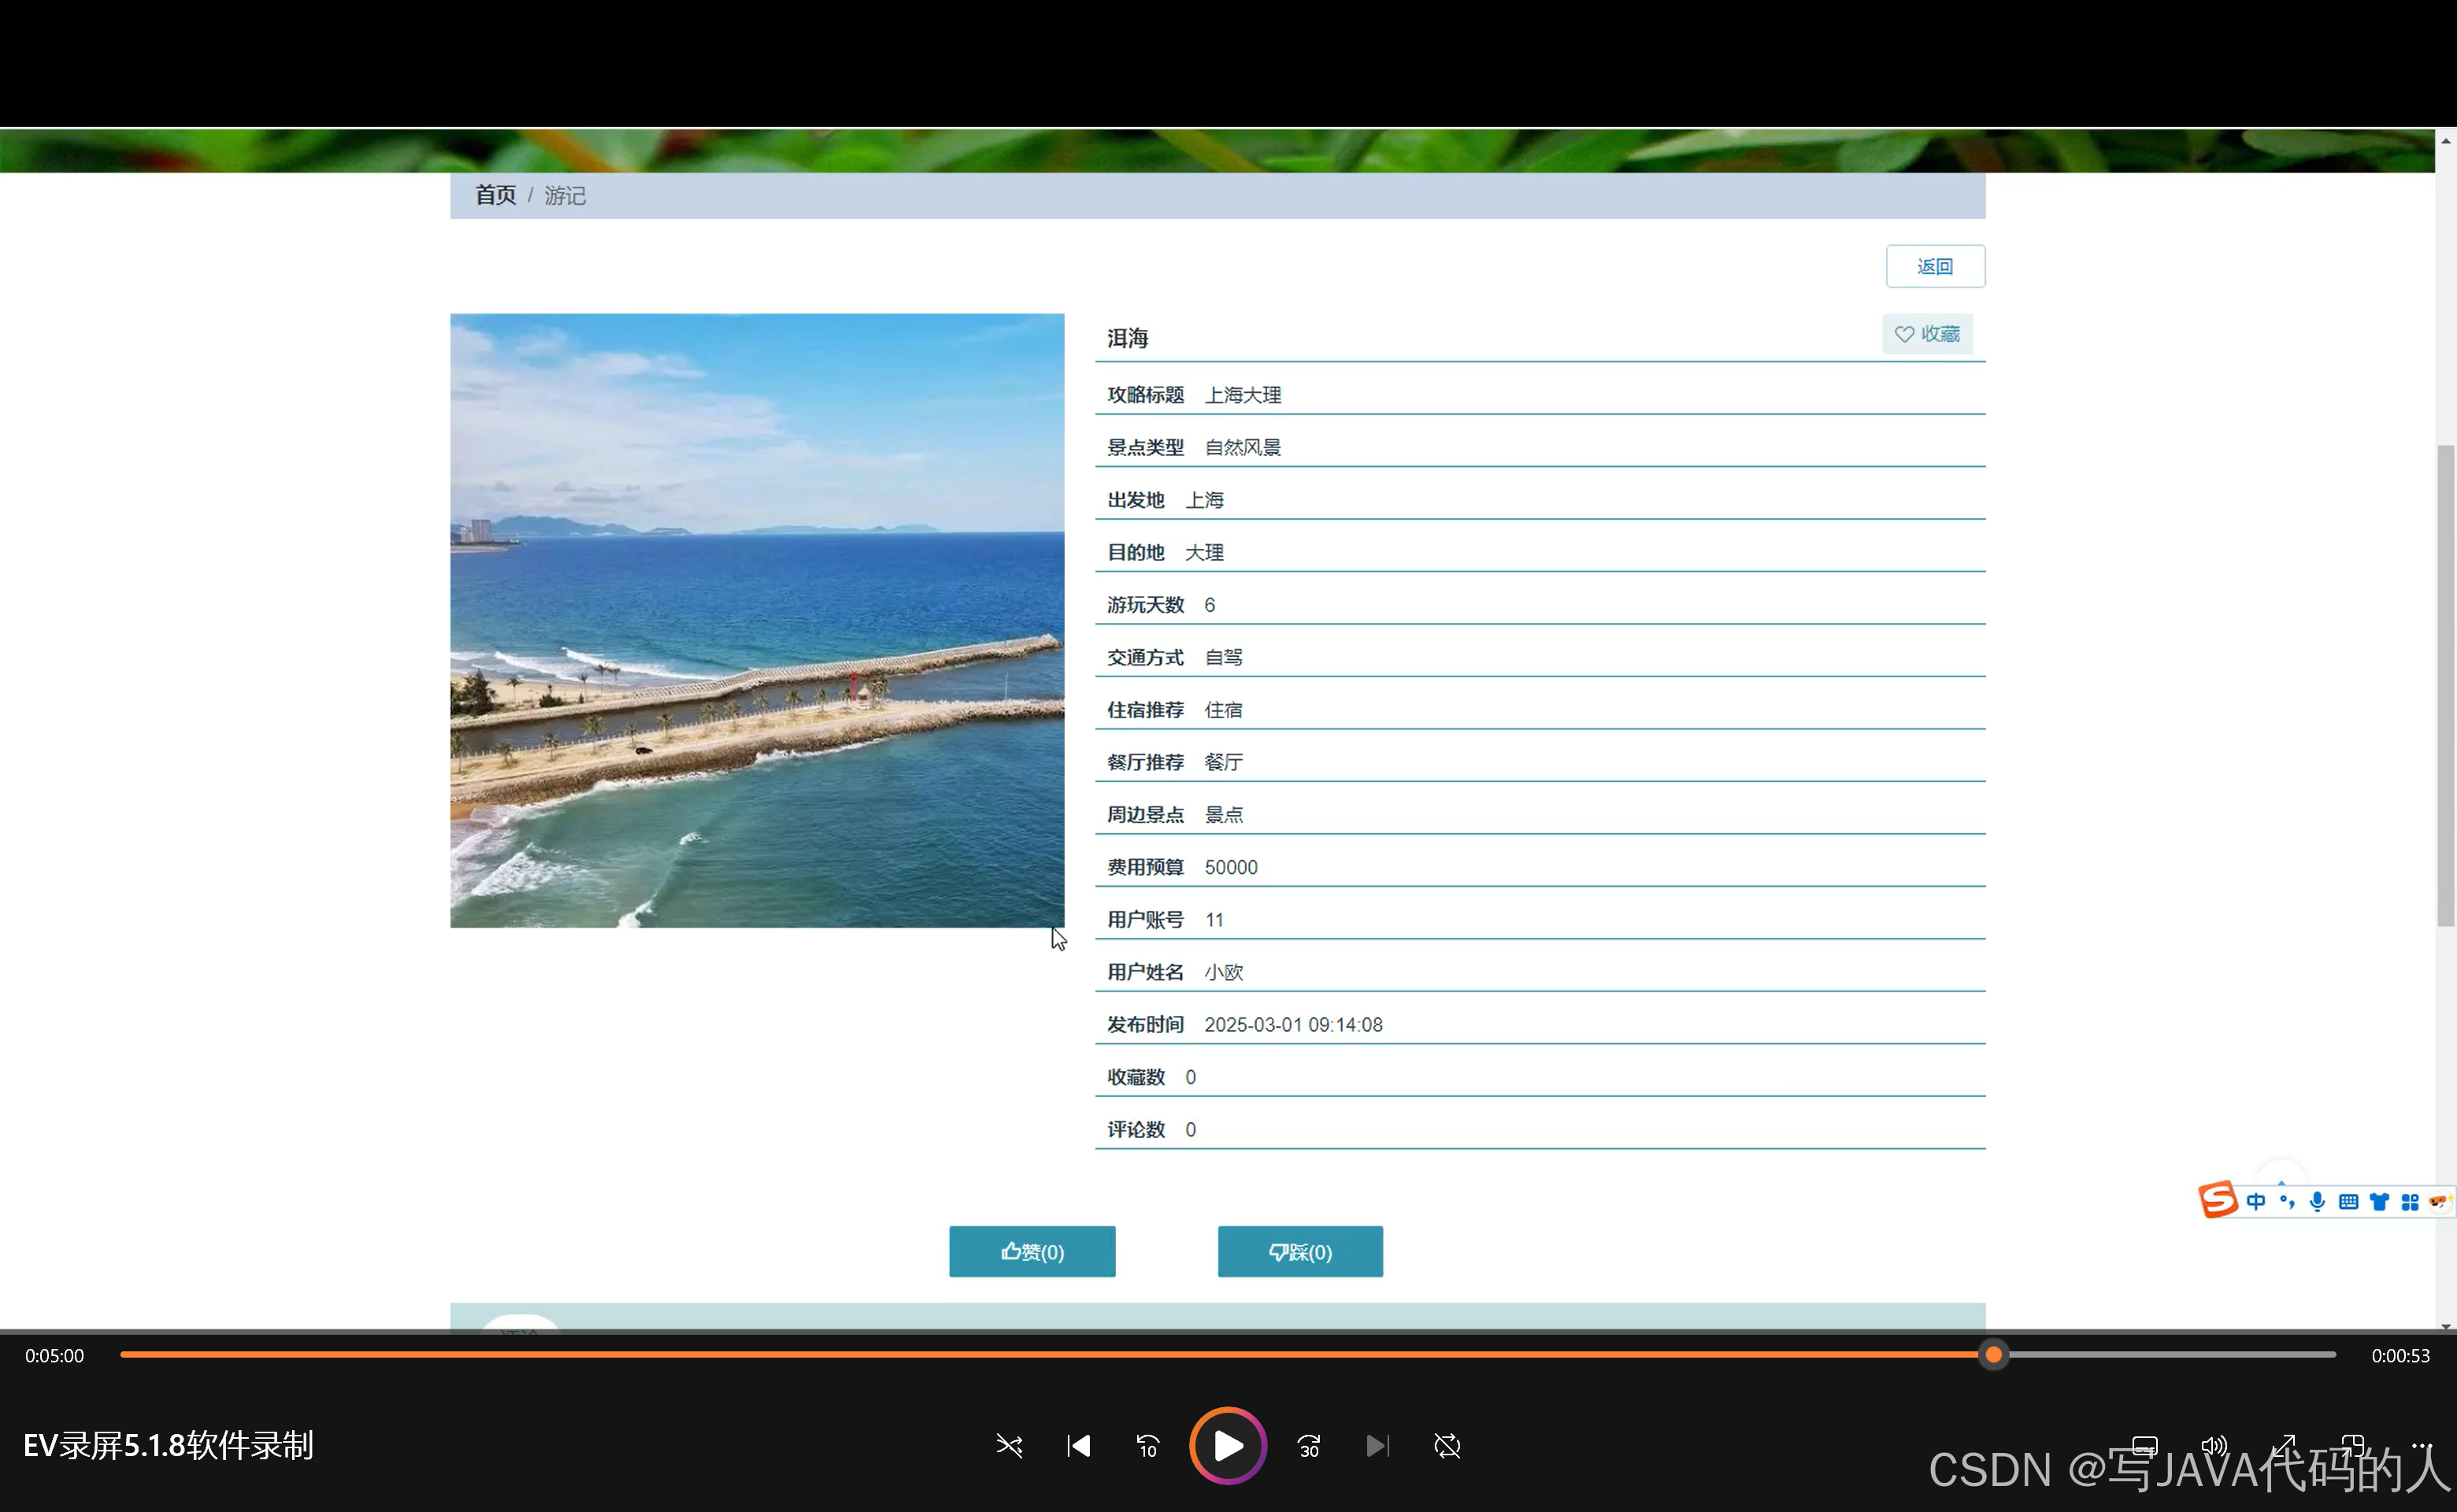Screen dimensions: 2457x1512
Task: Open the volume speaker control
Action: point(2214,1445)
